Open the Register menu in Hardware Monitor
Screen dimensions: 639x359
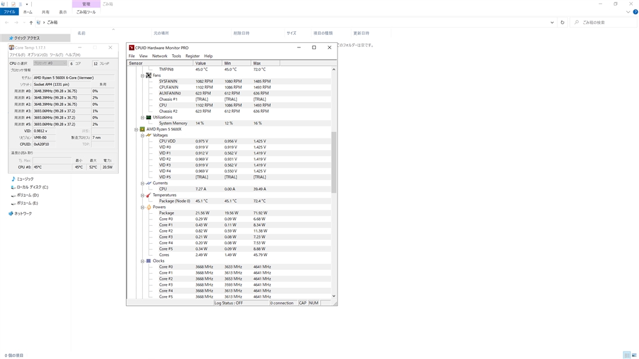pyautogui.click(x=192, y=56)
